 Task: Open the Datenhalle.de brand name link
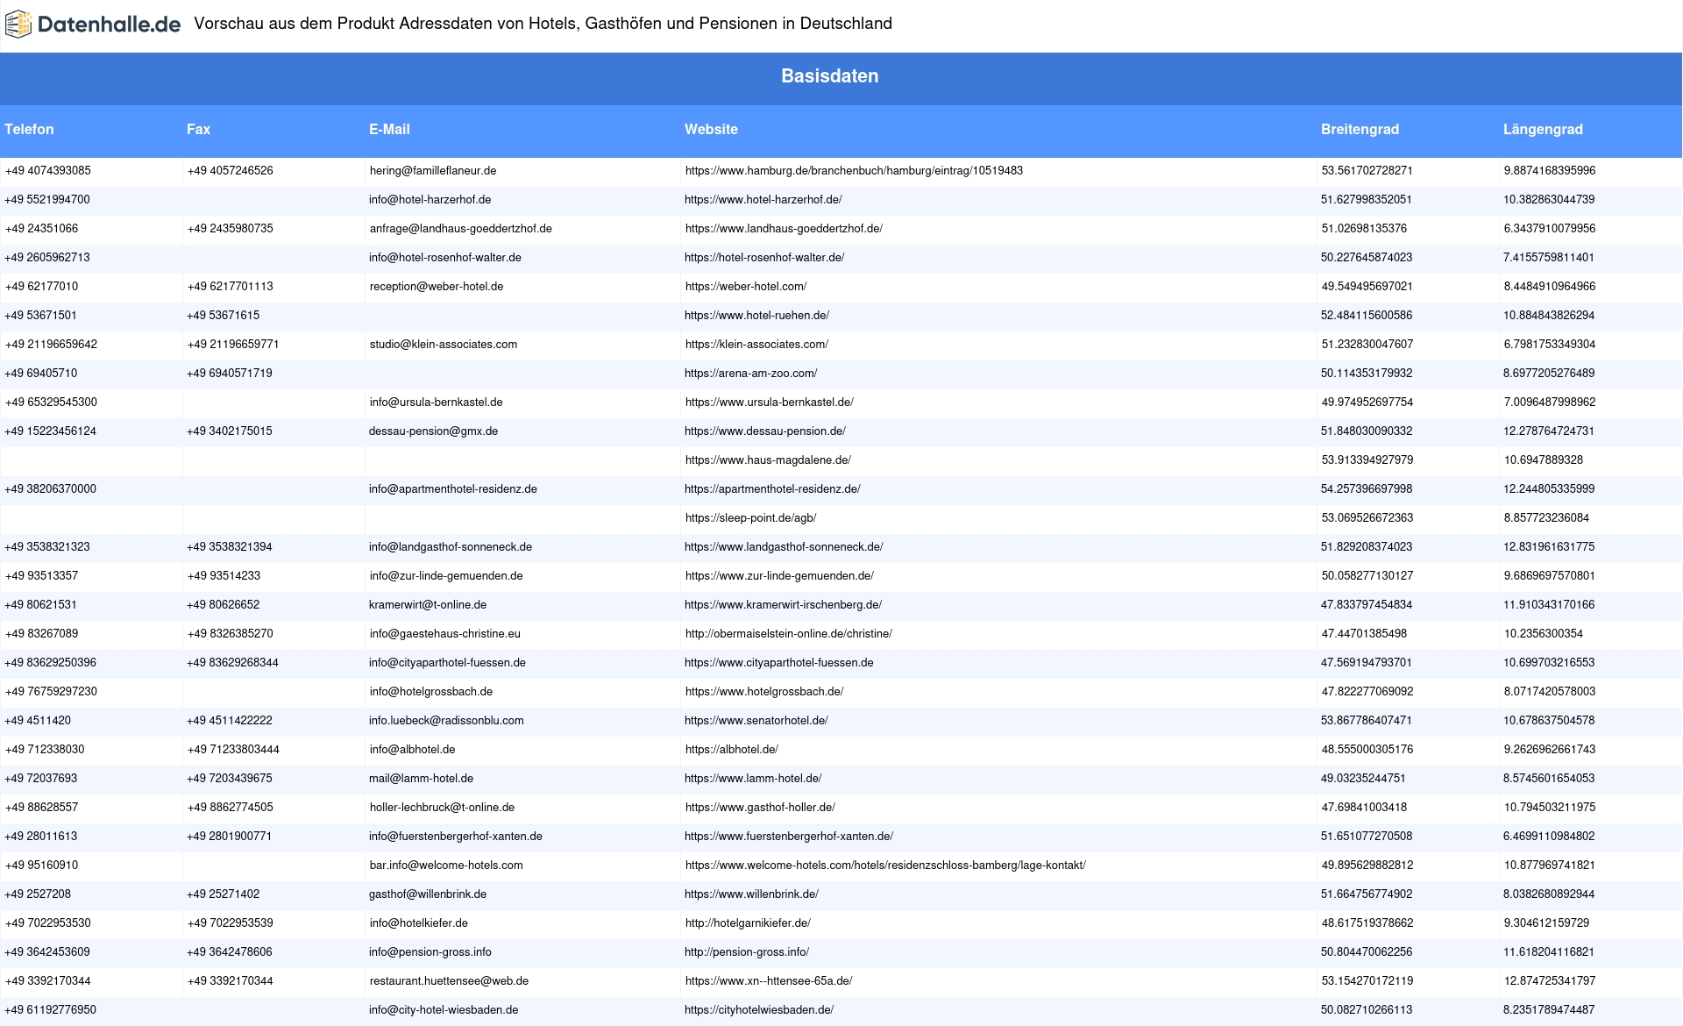pyautogui.click(x=110, y=25)
